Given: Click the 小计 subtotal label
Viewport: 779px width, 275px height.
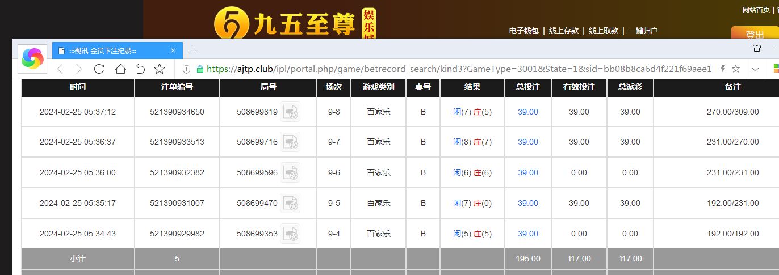Looking at the screenshot, I should point(78,259).
